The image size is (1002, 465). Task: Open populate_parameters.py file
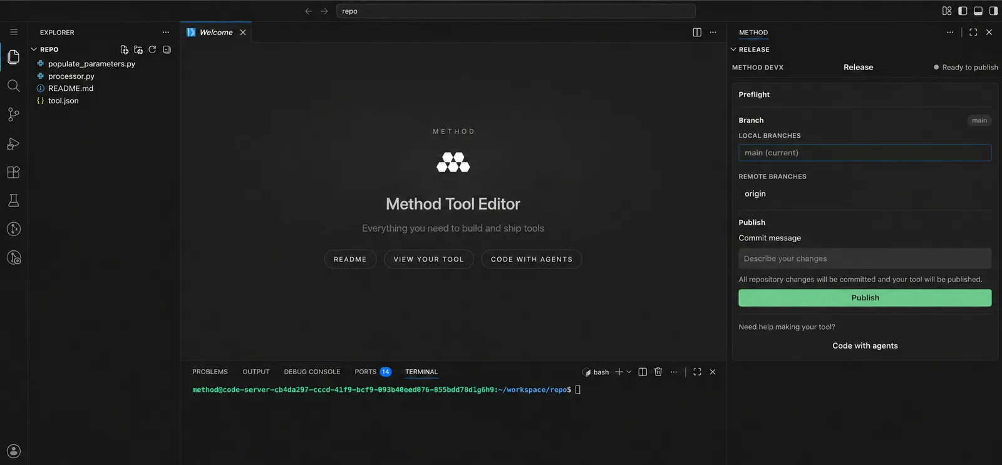[91, 64]
